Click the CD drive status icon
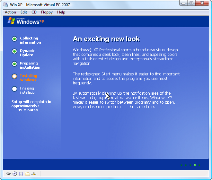This screenshot has height=180, width=212. tap(15, 174)
